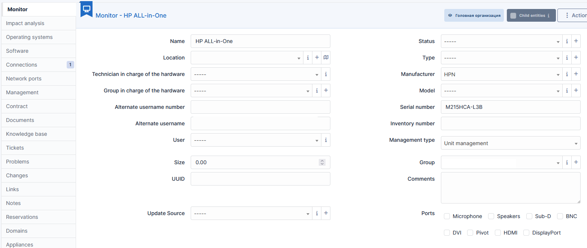The height and width of the screenshot is (248, 587).
Task: Add new Group in charge via plus
Action: [326, 91]
